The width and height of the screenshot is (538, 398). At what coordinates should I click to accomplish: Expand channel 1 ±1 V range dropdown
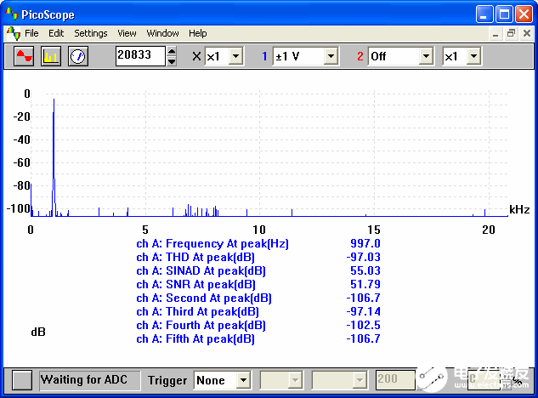(x=331, y=56)
